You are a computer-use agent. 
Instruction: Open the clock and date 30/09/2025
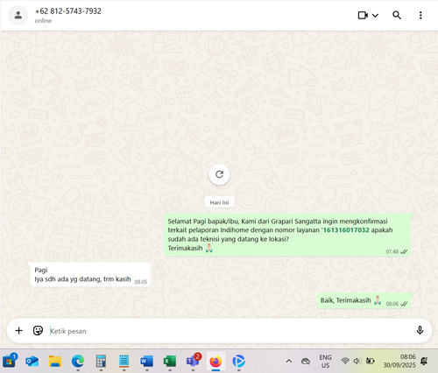(x=399, y=361)
